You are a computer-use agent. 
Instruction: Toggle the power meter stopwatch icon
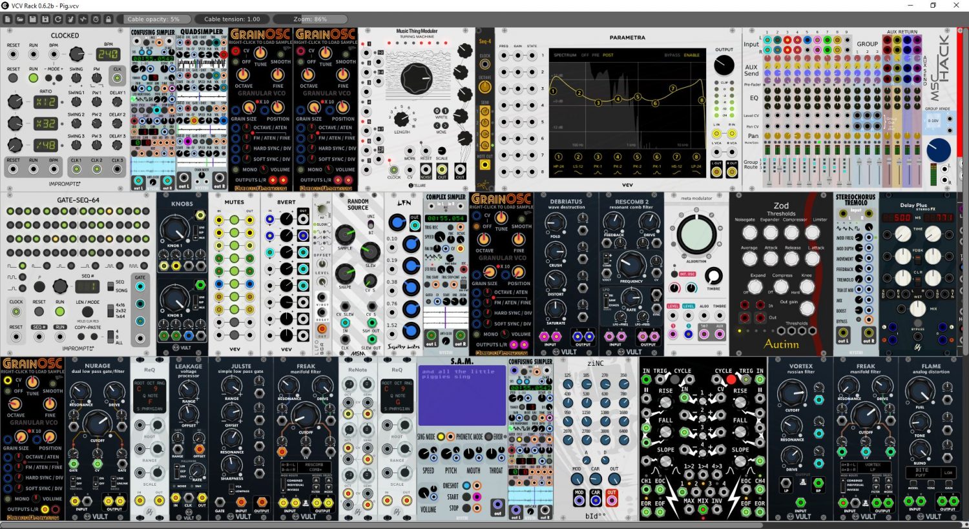click(96, 19)
